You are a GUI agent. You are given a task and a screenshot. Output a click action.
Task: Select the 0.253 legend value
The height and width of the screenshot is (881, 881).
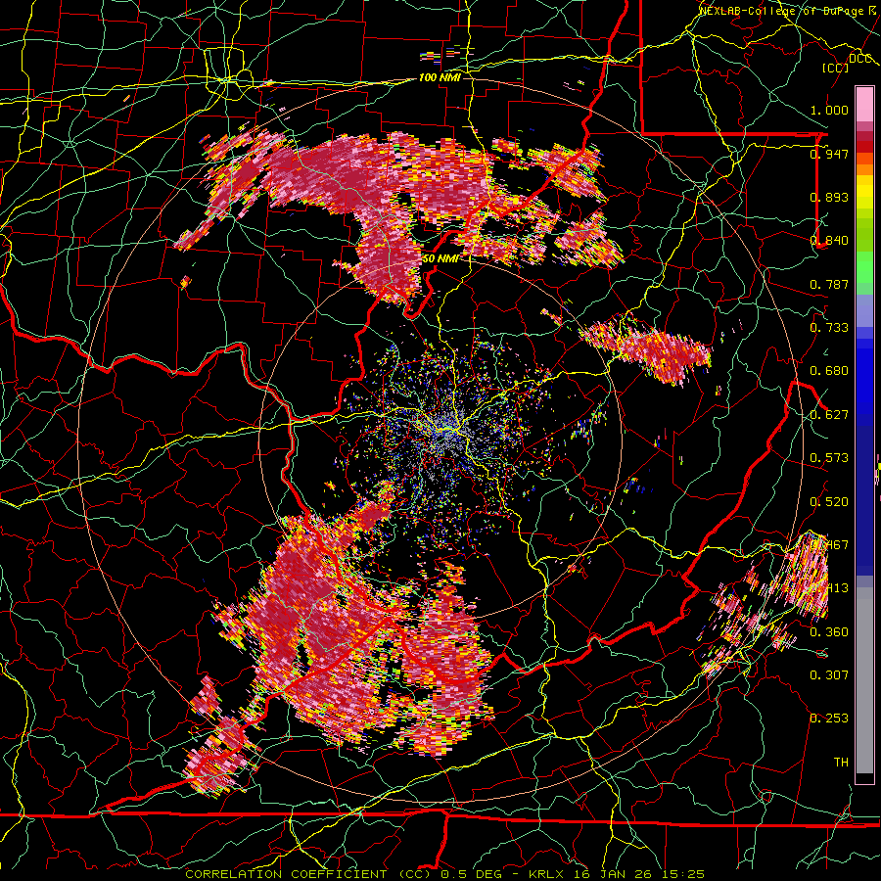click(829, 719)
